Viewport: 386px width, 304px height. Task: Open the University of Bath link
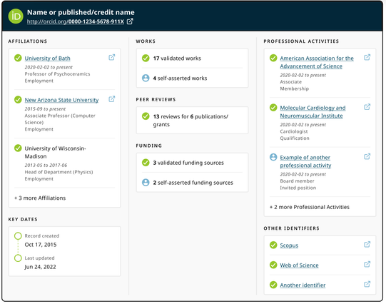click(x=48, y=59)
